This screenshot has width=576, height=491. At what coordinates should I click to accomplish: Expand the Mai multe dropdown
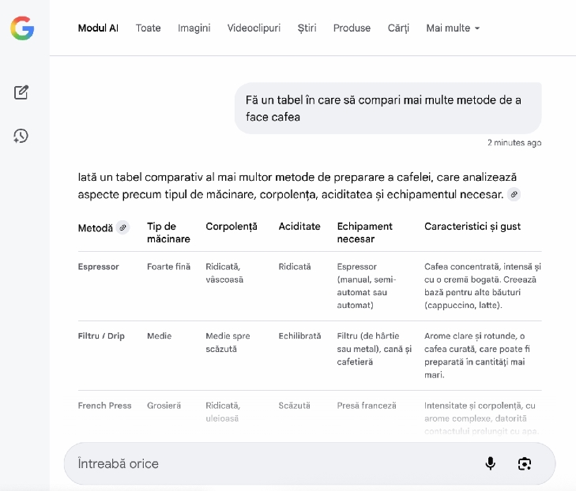pos(453,28)
